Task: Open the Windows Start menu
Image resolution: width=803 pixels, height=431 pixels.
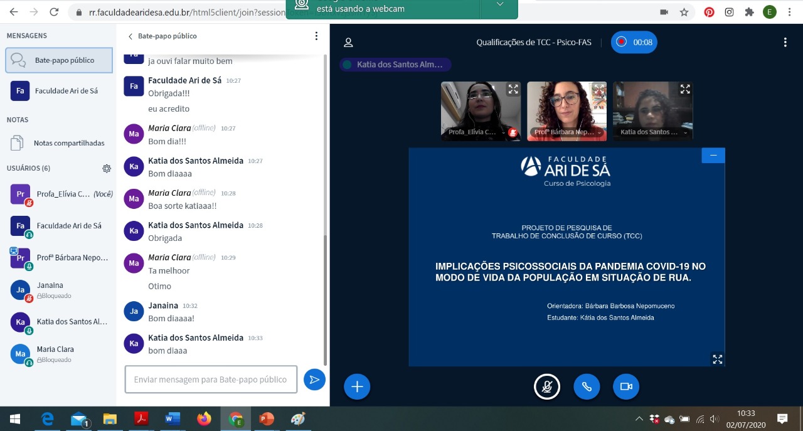Action: tap(14, 418)
